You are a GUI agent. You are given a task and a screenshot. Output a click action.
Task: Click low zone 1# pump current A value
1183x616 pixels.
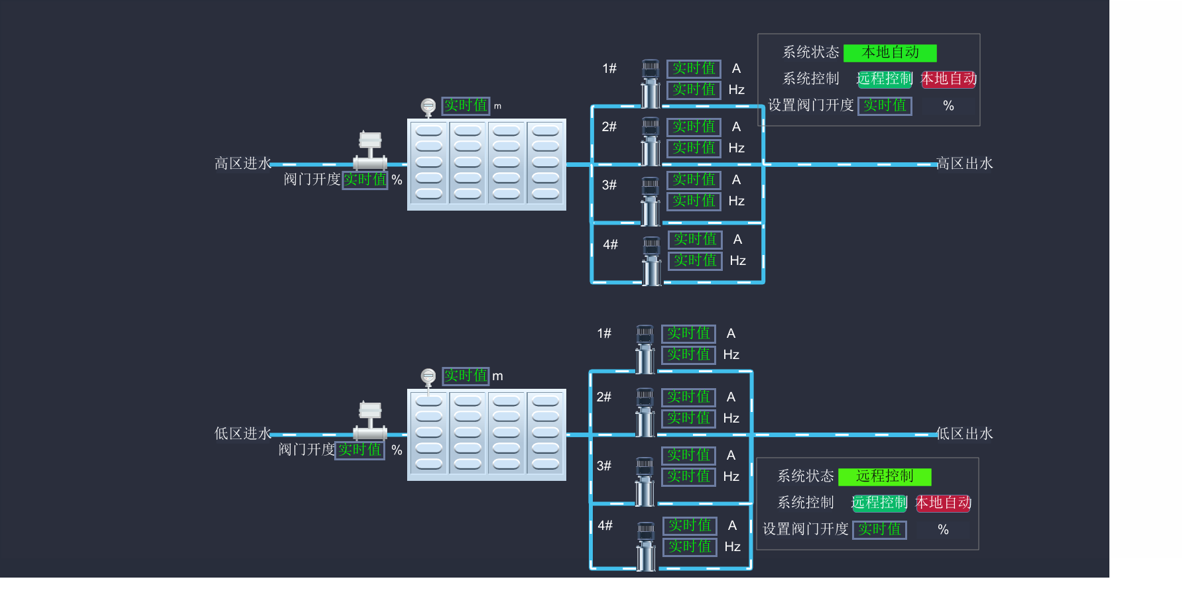[x=688, y=333]
